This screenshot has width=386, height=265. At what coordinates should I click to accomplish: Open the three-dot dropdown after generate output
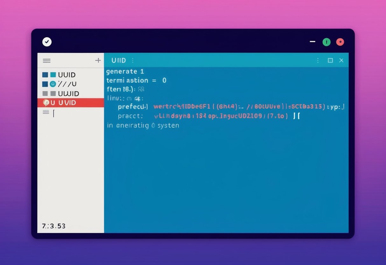132,60
